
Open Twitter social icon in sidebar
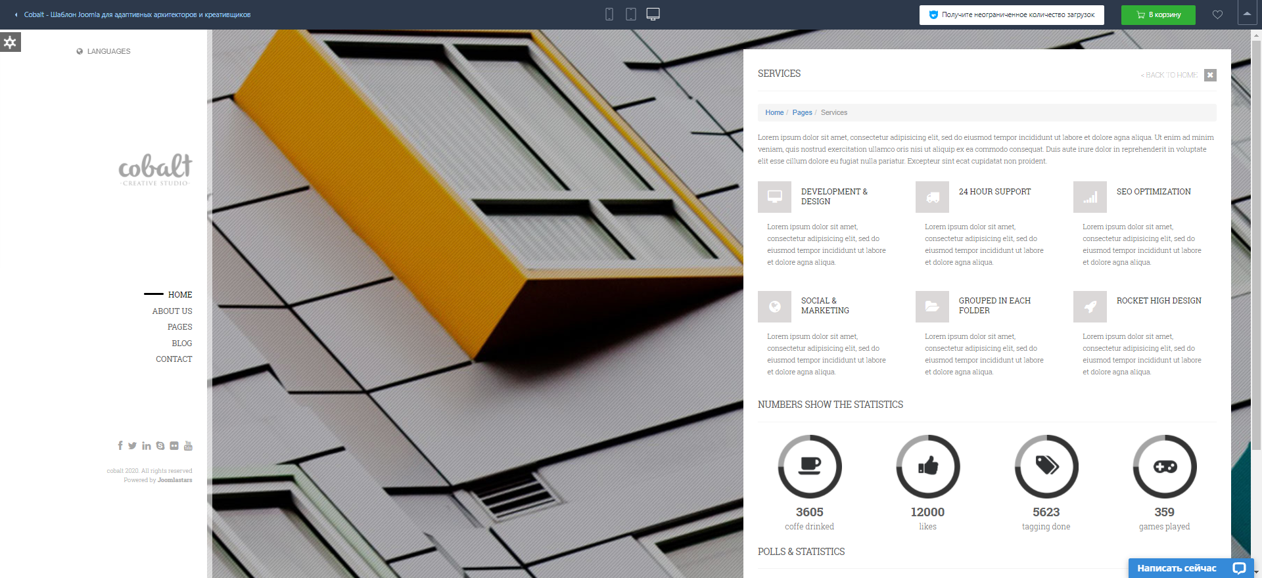[133, 446]
